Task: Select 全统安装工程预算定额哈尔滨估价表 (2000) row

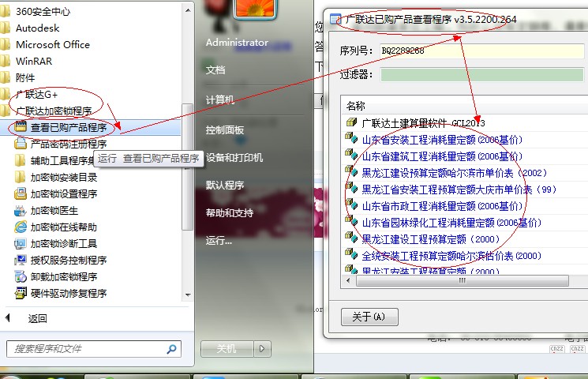Action: pyautogui.click(x=465, y=256)
